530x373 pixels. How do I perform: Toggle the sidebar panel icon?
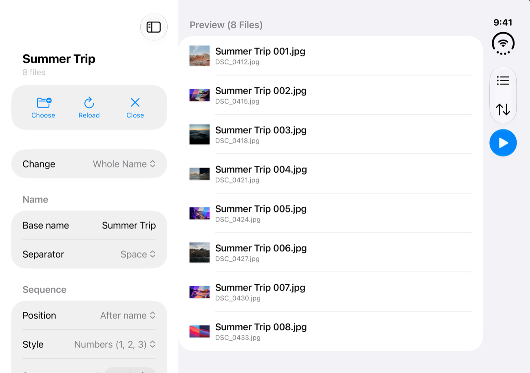[154, 27]
